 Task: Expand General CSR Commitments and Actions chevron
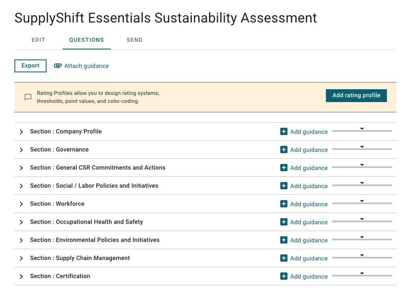click(x=21, y=168)
